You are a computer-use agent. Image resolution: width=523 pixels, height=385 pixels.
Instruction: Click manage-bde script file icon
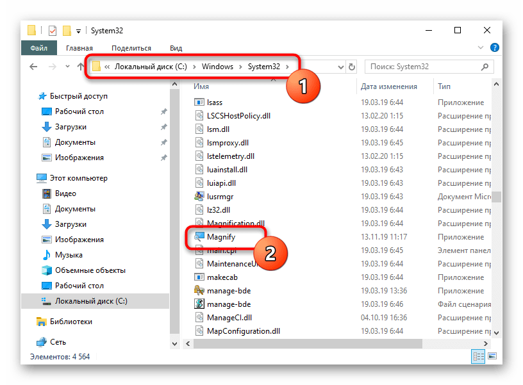(199, 304)
